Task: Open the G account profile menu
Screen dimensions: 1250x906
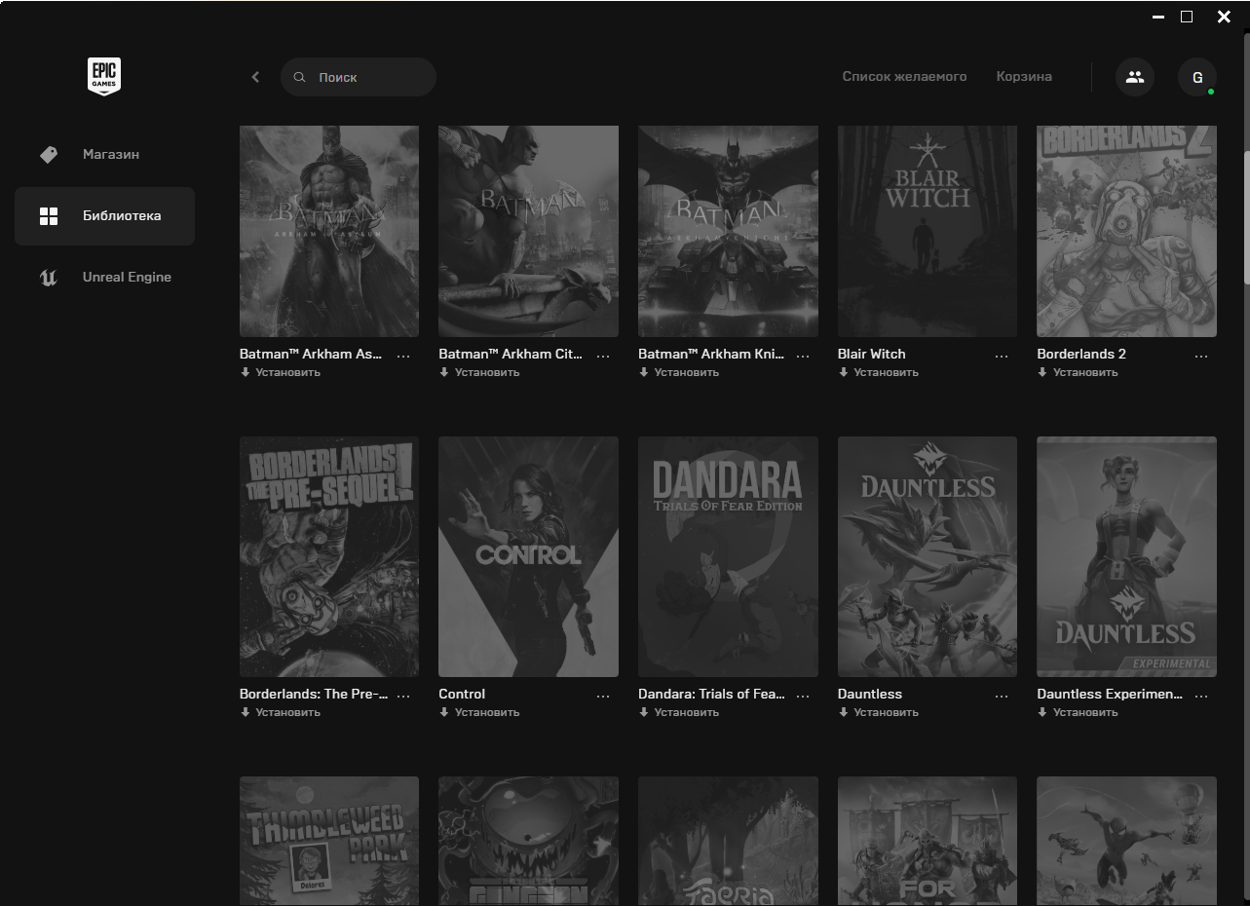Action: click(x=1197, y=77)
